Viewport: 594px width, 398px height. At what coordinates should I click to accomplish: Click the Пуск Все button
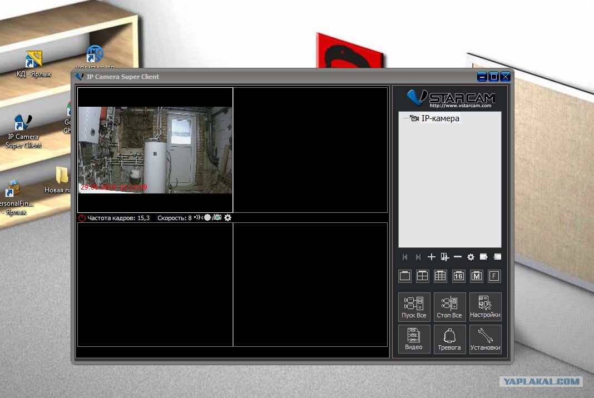pyautogui.click(x=414, y=307)
